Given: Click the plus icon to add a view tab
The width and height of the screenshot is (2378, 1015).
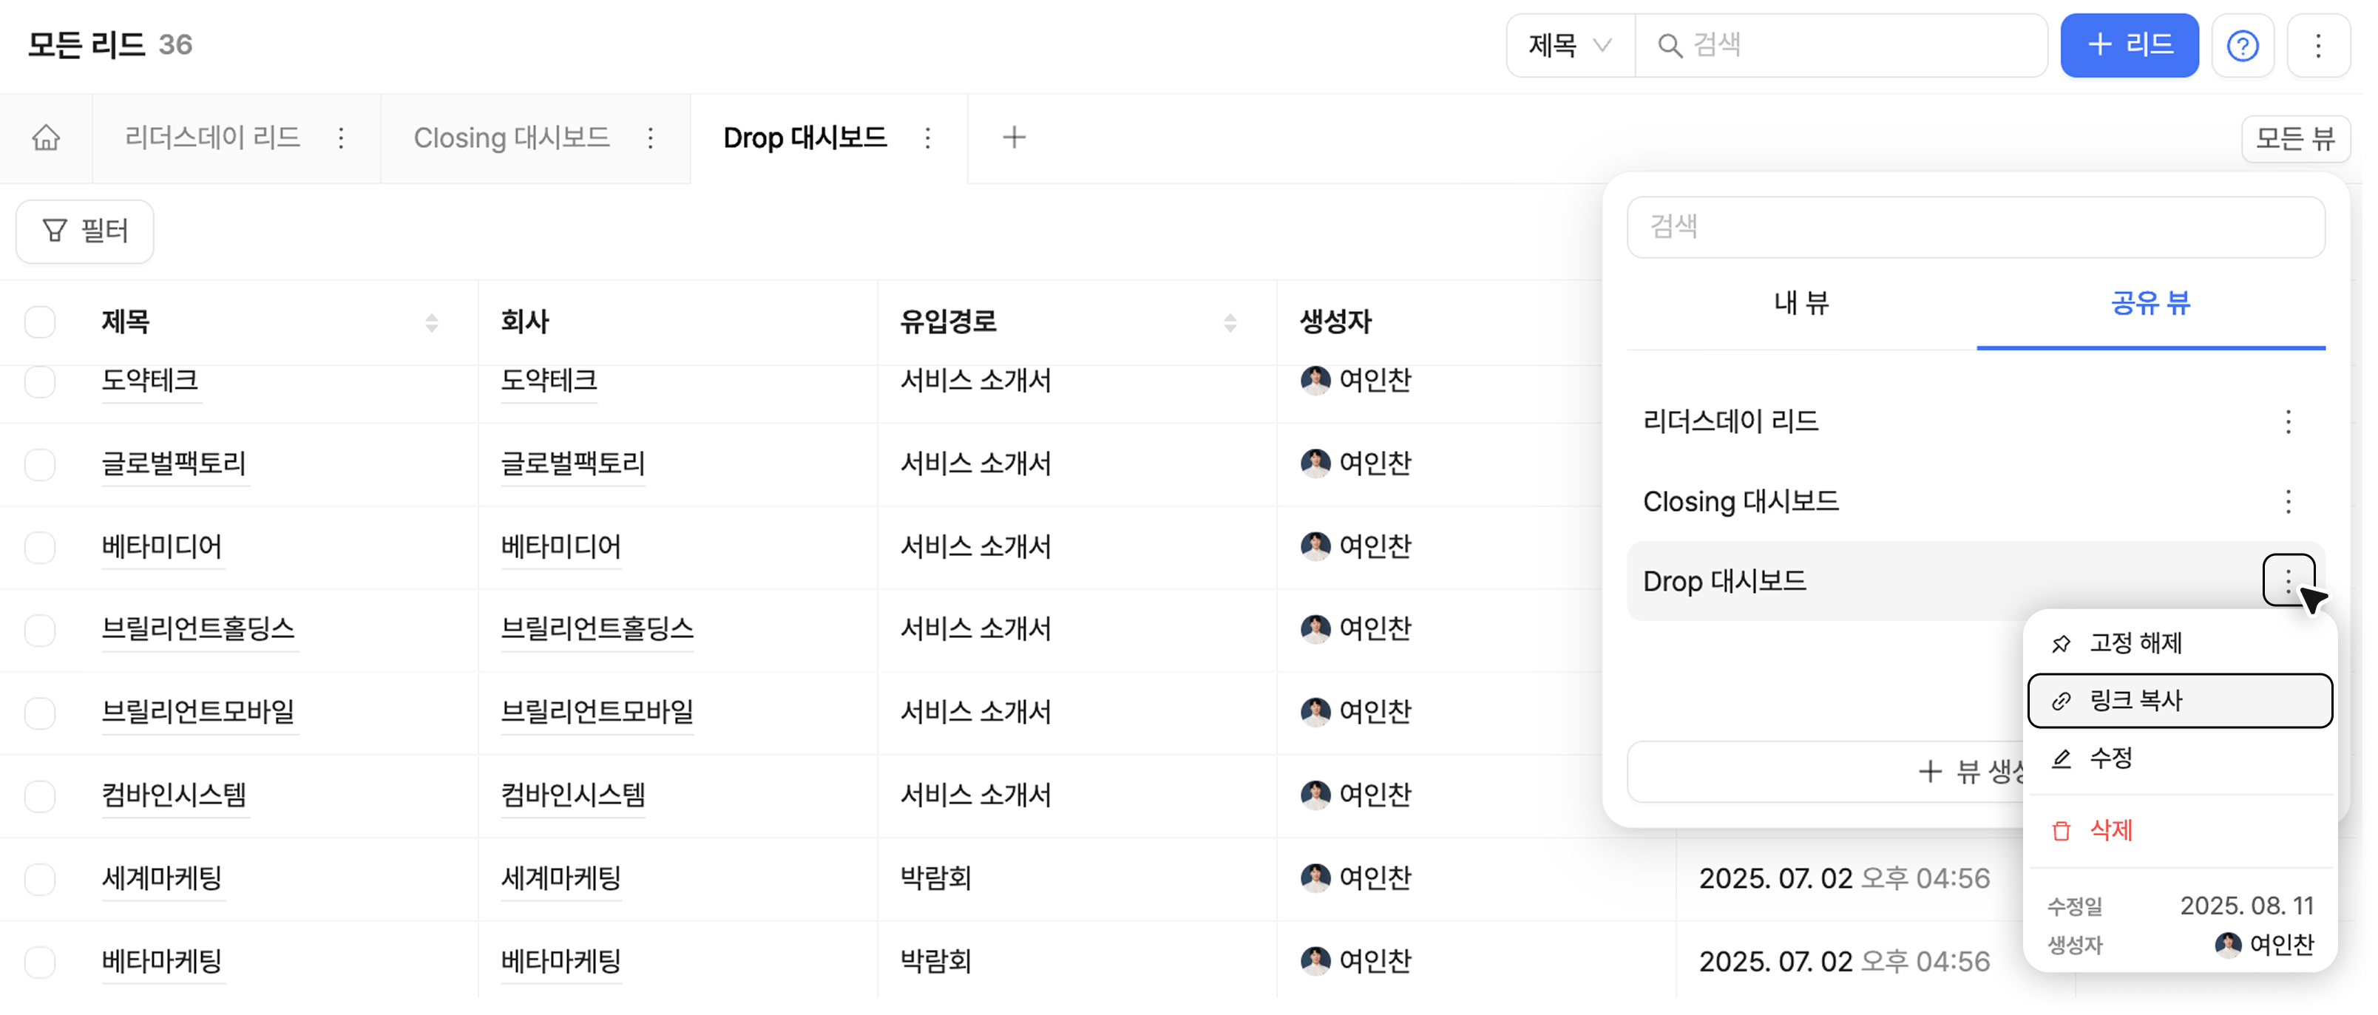Looking at the screenshot, I should 1014,138.
